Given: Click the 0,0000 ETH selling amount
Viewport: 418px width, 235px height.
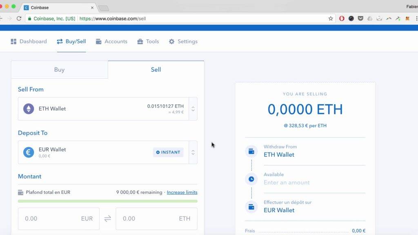Looking at the screenshot, I should 305,109.
